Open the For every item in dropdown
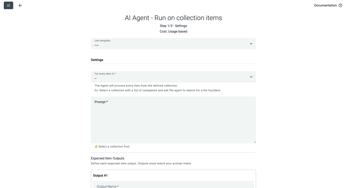The image size is (348, 188). point(173,77)
